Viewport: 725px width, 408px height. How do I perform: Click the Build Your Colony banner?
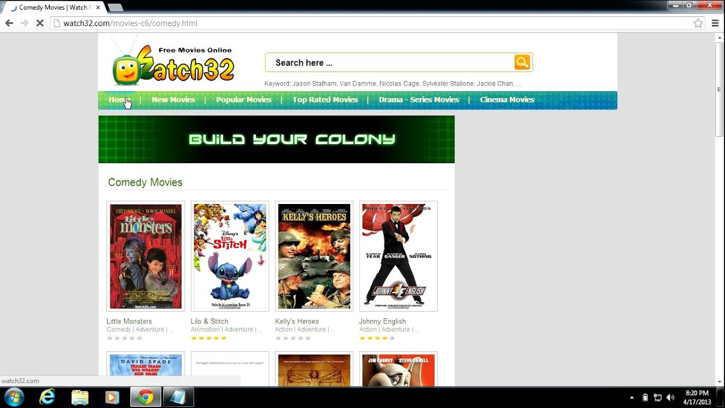pos(276,139)
